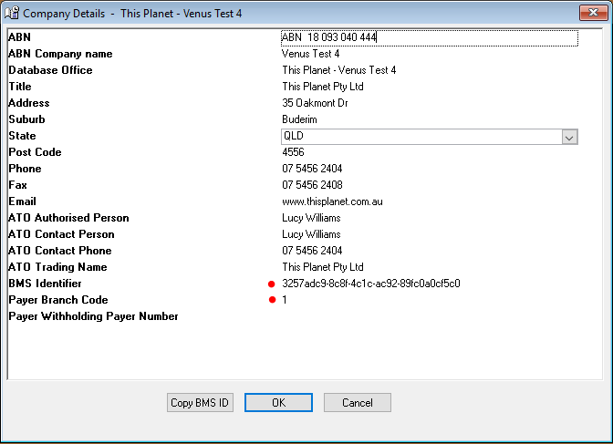Click the Suburb value Buderim

299,119
